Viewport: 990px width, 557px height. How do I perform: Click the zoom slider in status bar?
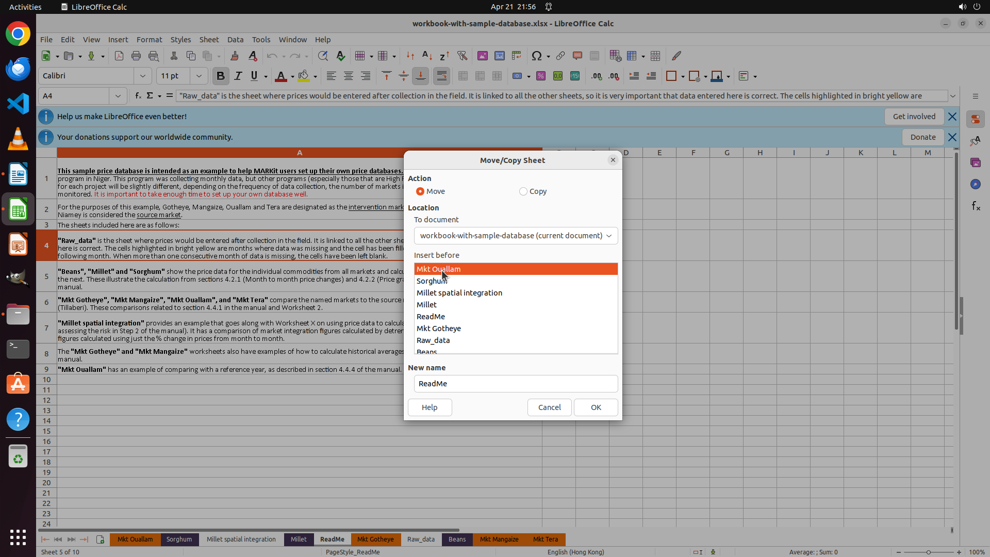pos(928,552)
